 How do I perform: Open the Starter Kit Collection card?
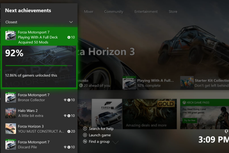[x=205, y=83]
